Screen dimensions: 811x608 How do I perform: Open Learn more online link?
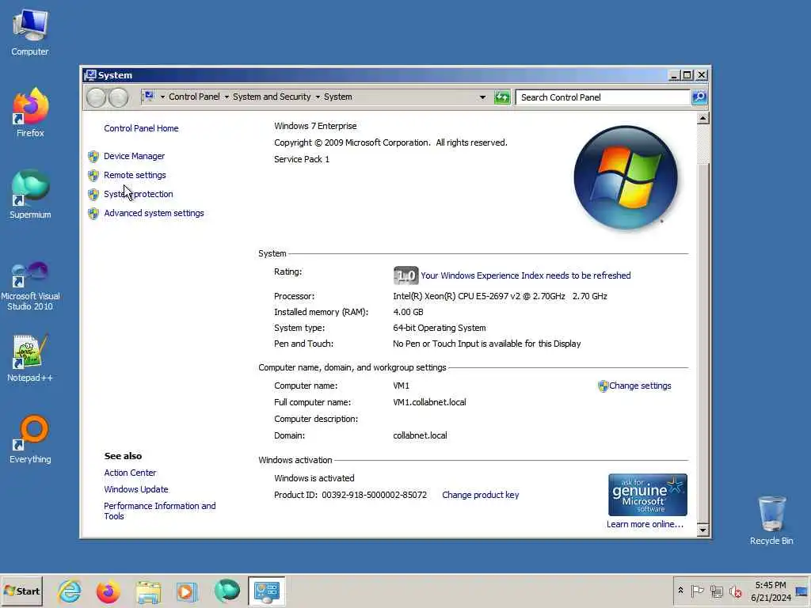[645, 524]
